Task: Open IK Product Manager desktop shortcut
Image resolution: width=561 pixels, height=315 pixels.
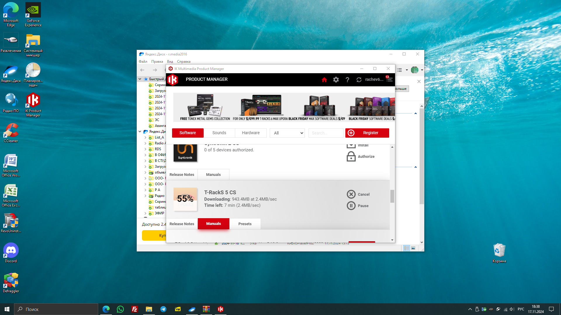Action: (x=33, y=104)
